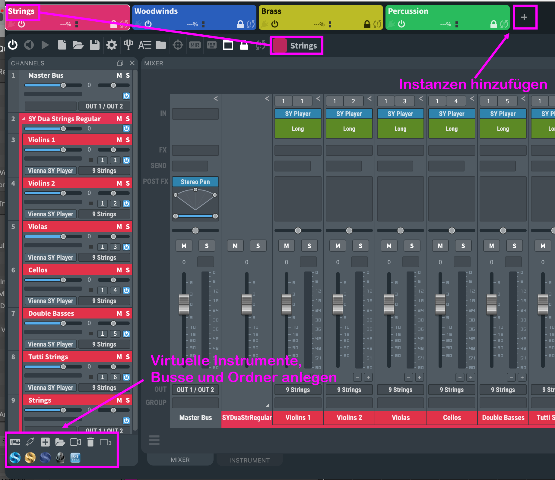Open the MIR toolbar button

pyautogui.click(x=195, y=45)
